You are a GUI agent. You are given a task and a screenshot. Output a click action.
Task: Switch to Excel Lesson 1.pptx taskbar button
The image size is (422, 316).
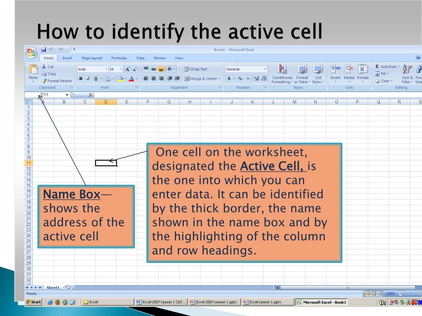(x=268, y=302)
